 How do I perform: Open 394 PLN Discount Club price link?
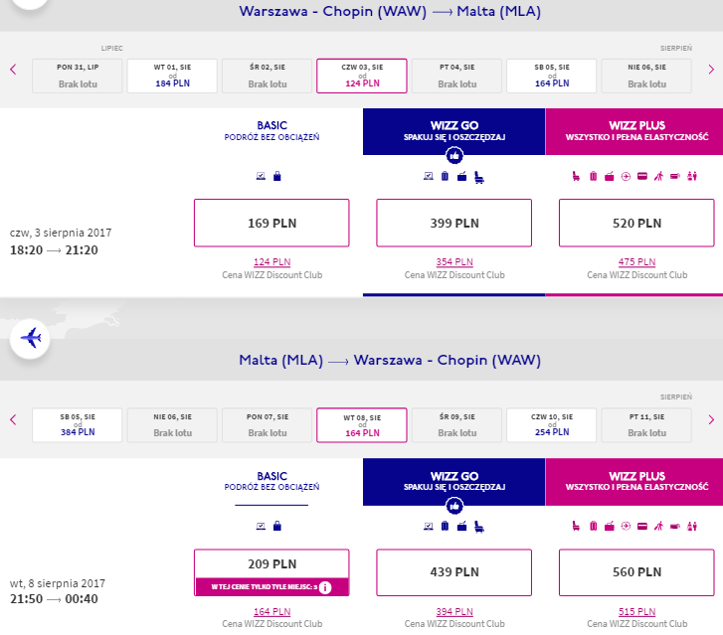pyautogui.click(x=454, y=612)
